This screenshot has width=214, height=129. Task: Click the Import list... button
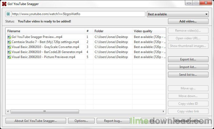point(188,67)
